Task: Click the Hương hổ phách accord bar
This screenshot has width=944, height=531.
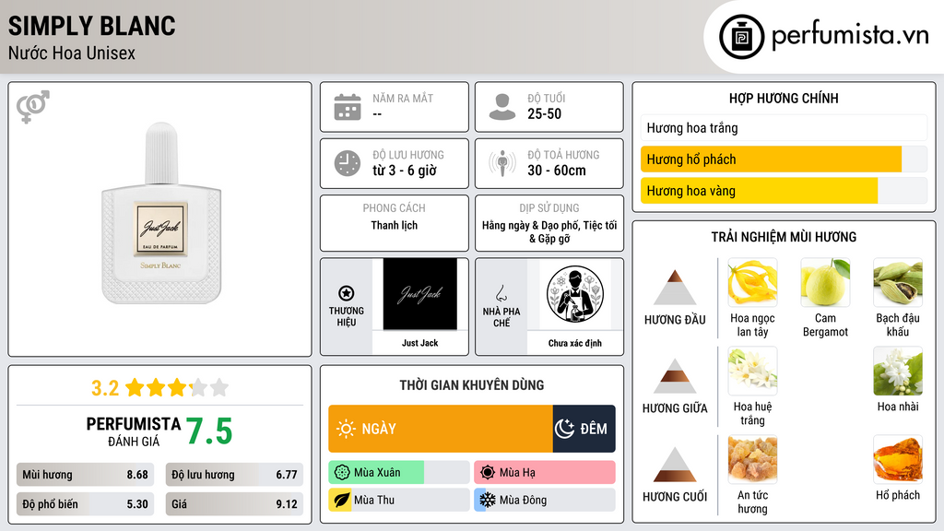Action: (x=784, y=159)
